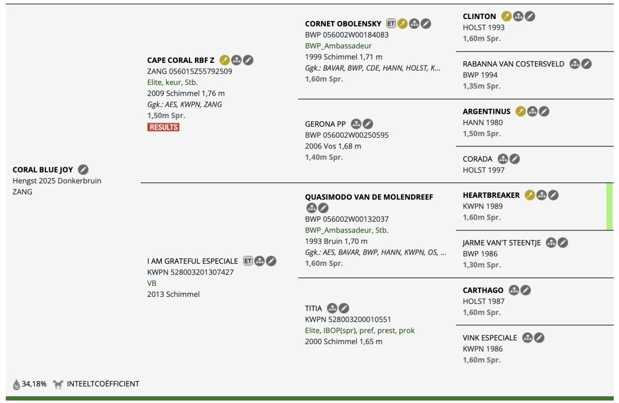The width and height of the screenshot is (619, 403).
Task: Click gold stallion icon beside Cape Coral RBF Z
Action: pos(224,60)
